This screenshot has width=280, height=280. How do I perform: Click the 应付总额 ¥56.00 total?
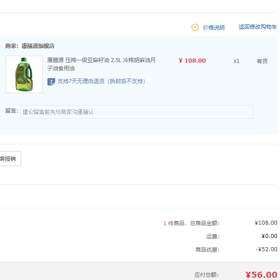point(261,275)
